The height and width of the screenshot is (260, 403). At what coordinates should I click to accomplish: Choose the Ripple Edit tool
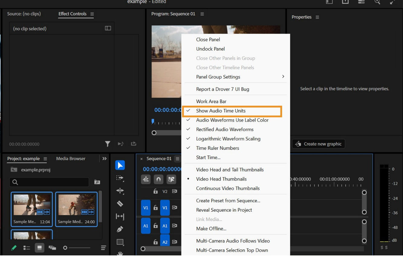tap(120, 191)
